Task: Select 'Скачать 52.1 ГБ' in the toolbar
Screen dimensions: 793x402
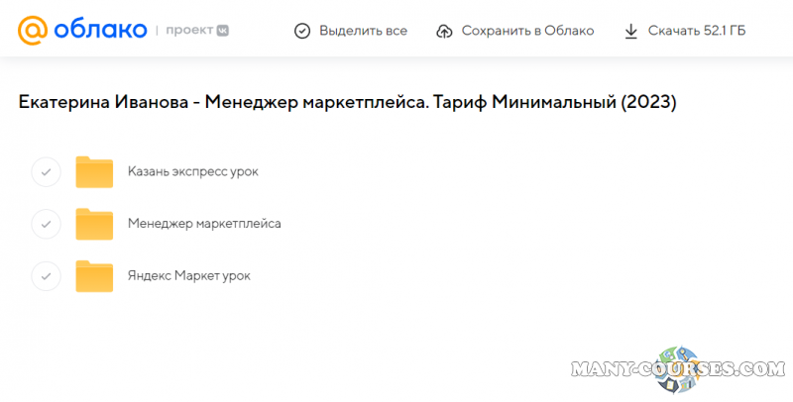Action: (x=696, y=31)
